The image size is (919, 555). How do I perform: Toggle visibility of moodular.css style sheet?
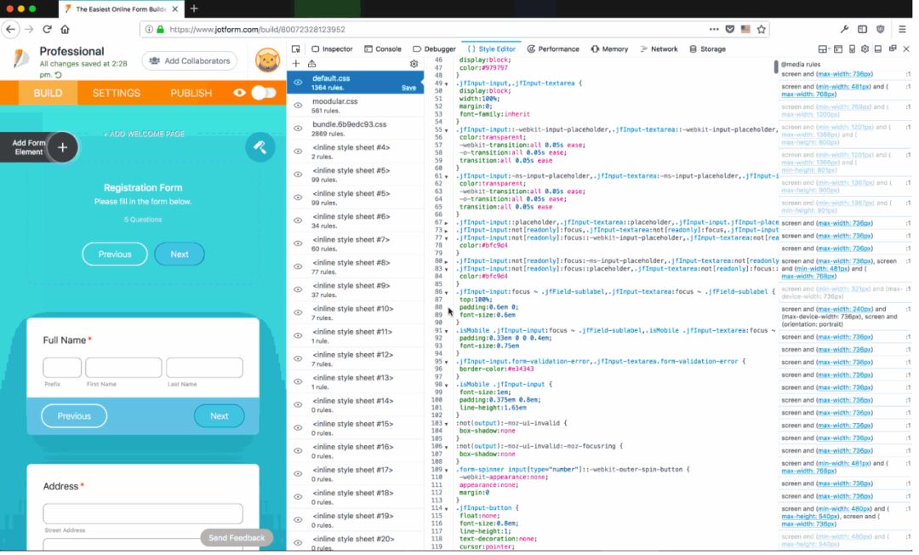pos(298,106)
